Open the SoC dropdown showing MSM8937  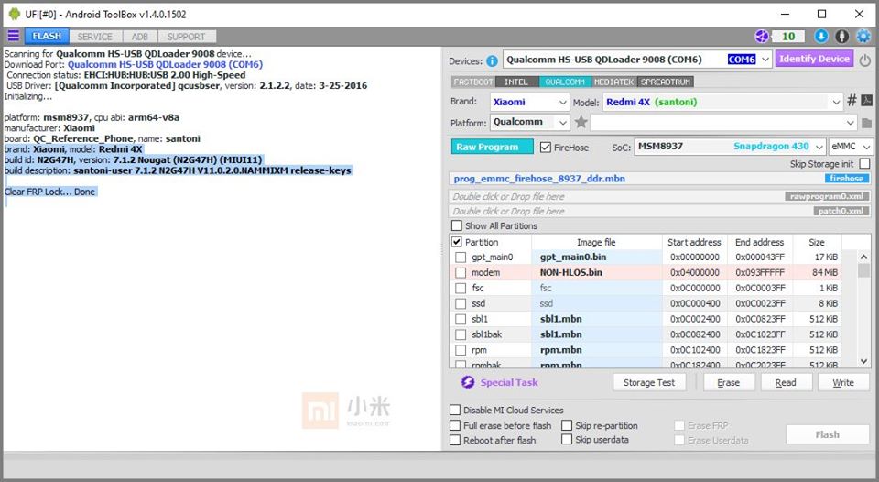tap(730, 147)
